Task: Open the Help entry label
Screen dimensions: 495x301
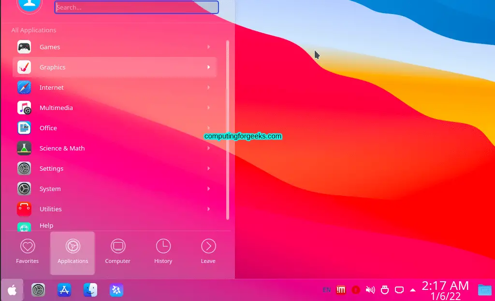Action: (46, 225)
